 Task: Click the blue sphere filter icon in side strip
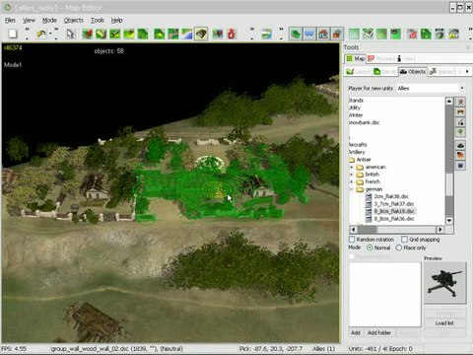(460, 165)
